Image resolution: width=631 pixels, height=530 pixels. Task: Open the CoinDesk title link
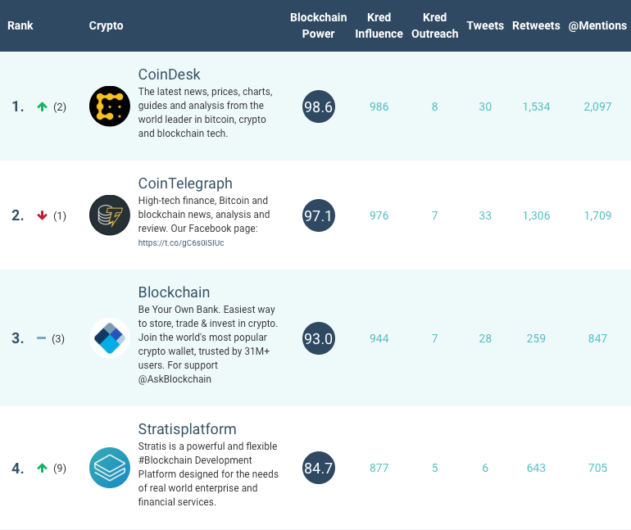coord(169,75)
